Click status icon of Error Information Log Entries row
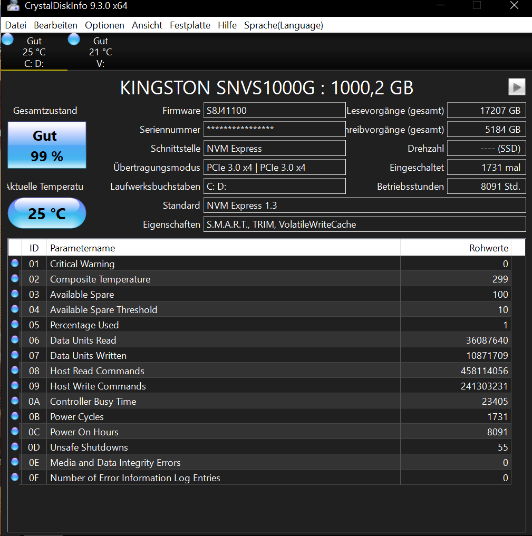 coord(15,477)
